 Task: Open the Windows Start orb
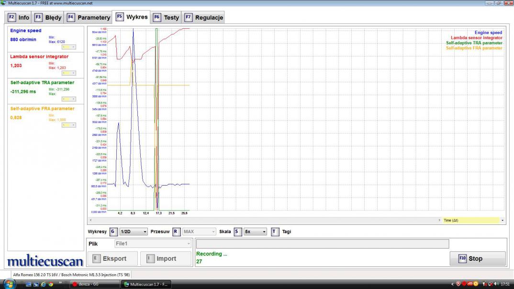click(x=9, y=284)
